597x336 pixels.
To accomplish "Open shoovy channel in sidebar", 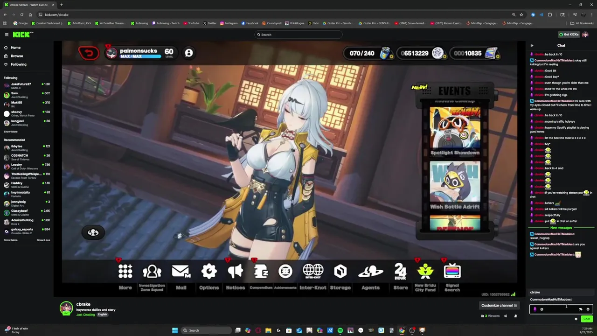I will pyautogui.click(x=27, y=113).
